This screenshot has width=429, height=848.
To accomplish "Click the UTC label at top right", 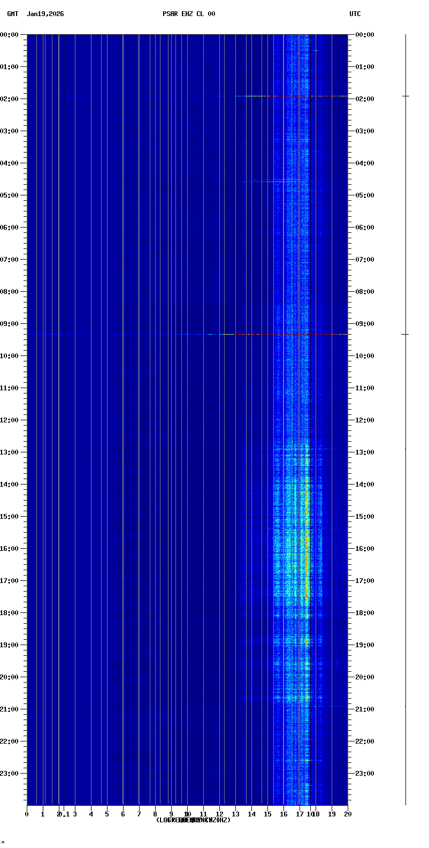I will (x=355, y=14).
